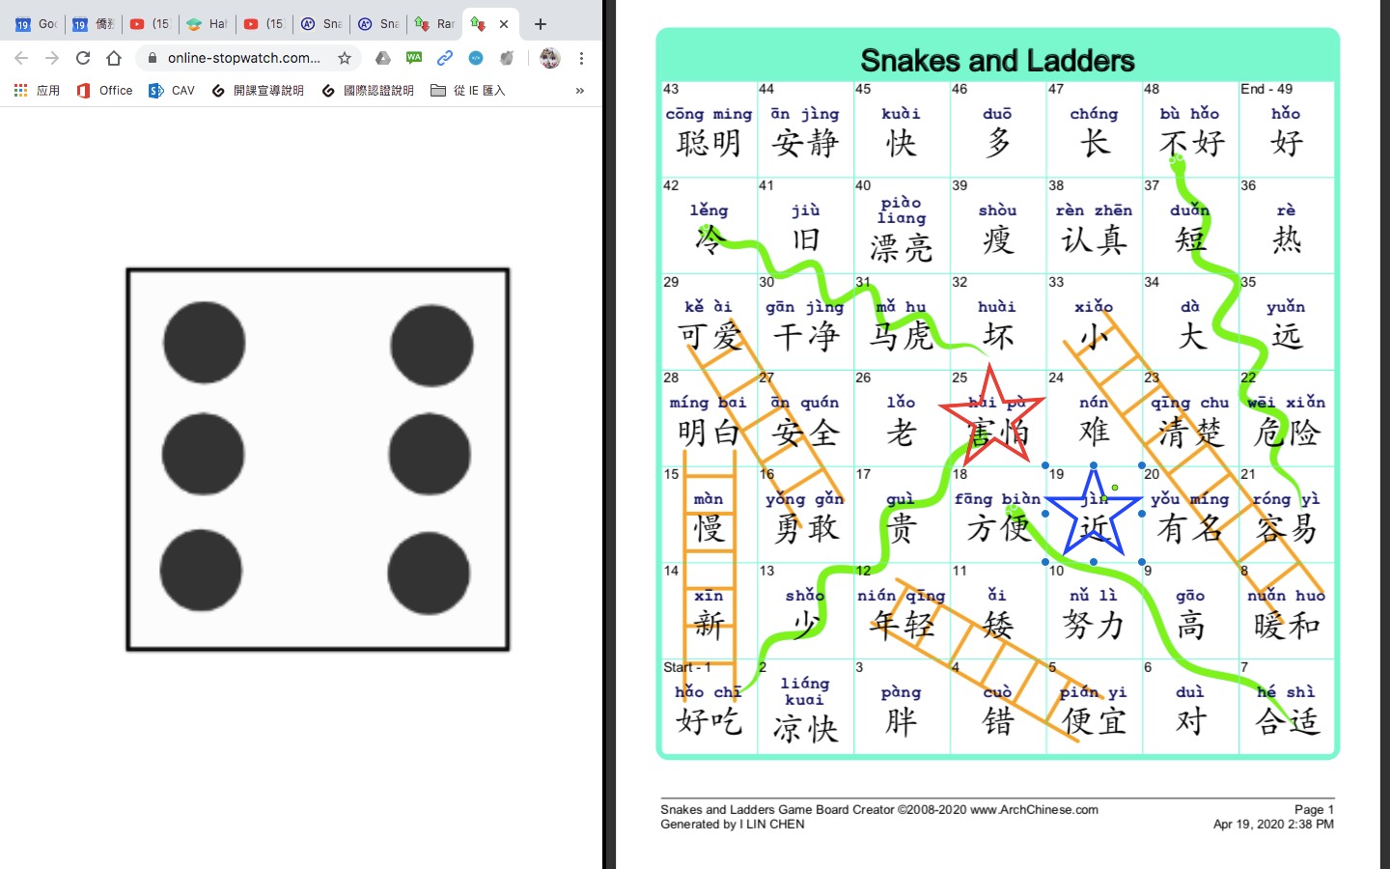
Task: Click the blue chain-link extension icon
Action: coord(445,58)
